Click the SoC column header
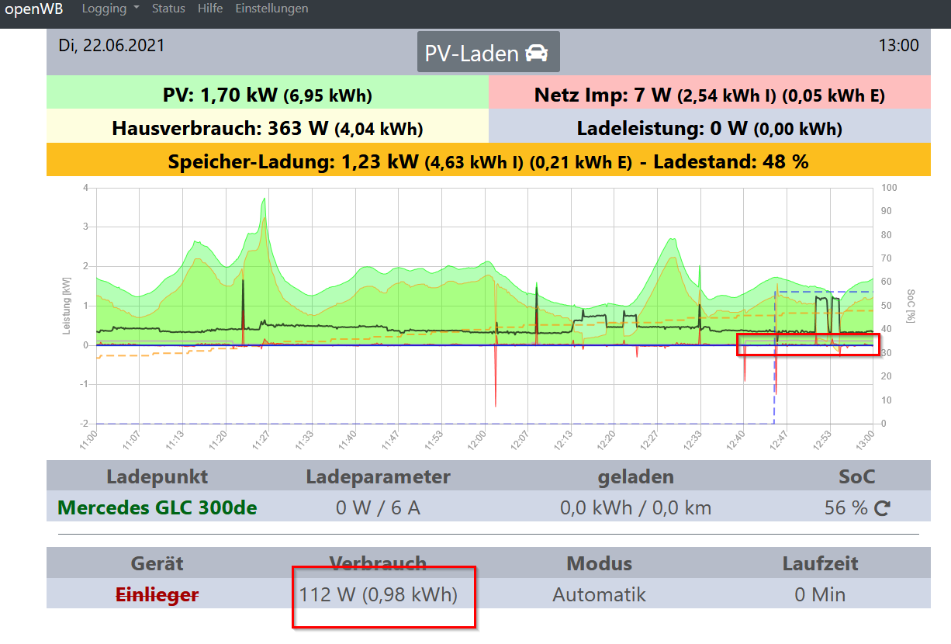 coord(856,476)
